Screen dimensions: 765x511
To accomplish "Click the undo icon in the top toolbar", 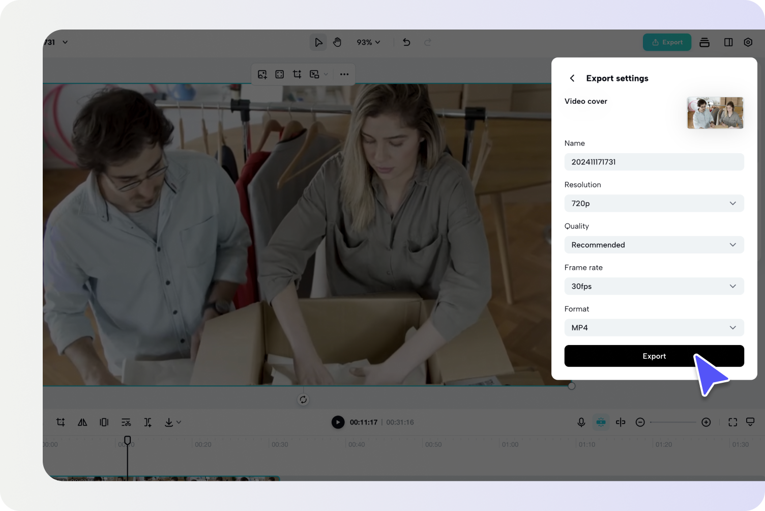I will [x=406, y=42].
